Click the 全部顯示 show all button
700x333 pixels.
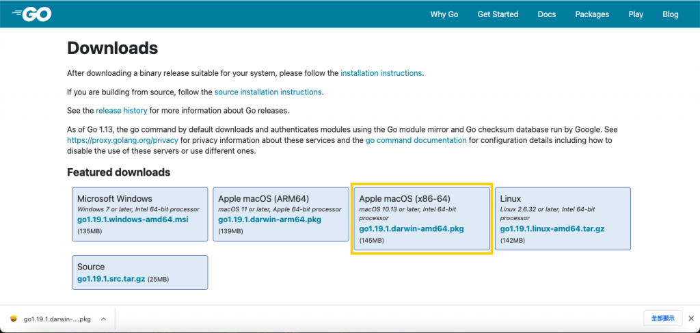tap(662, 319)
